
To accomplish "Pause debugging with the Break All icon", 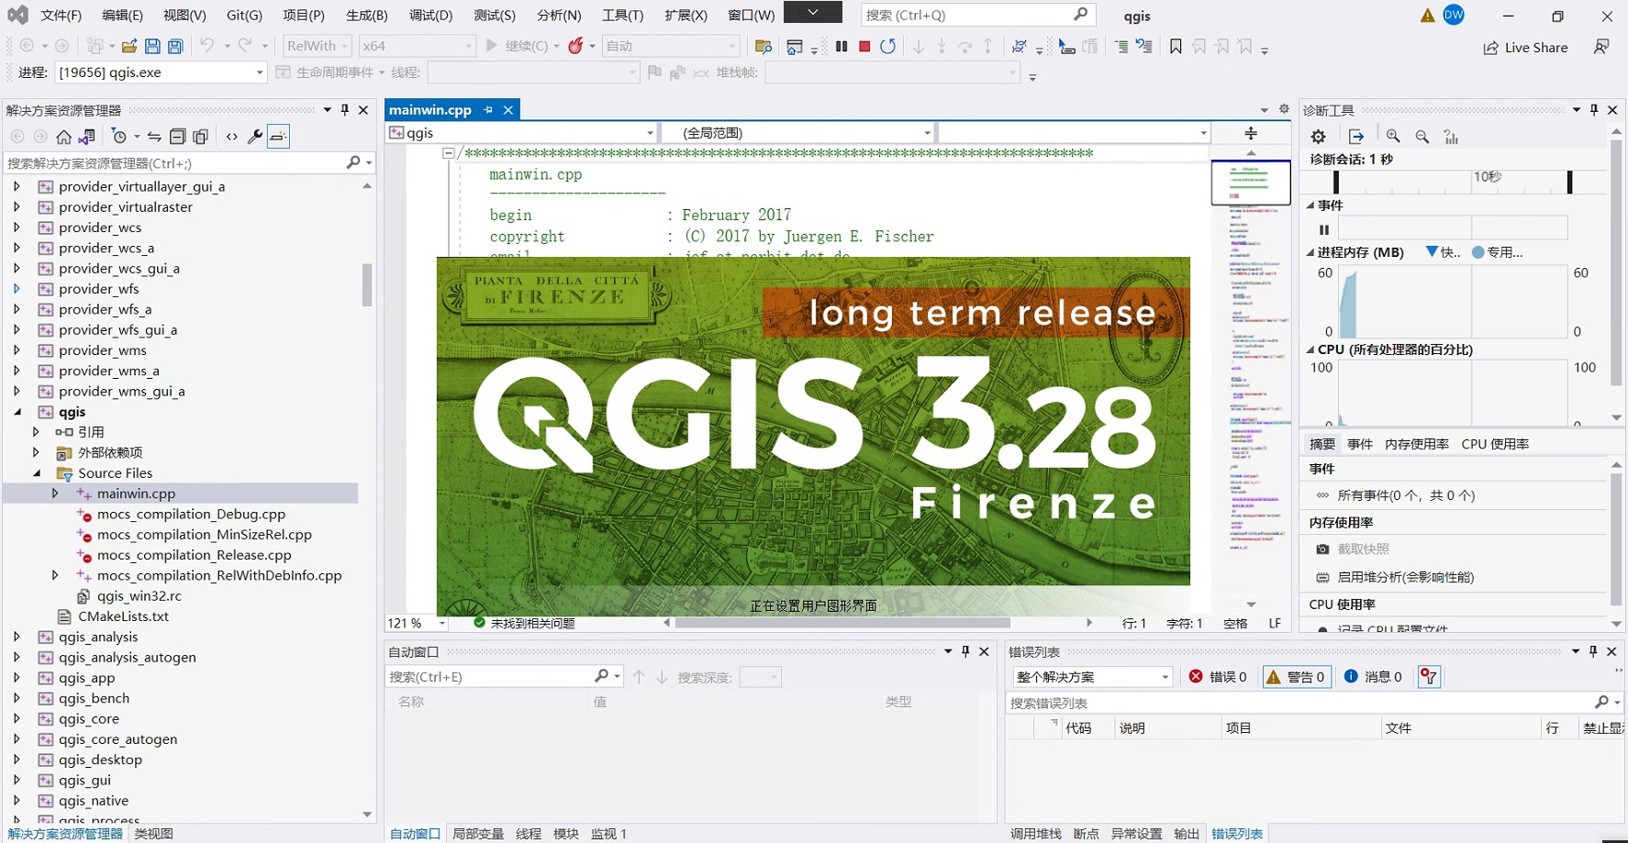I will pos(842,46).
